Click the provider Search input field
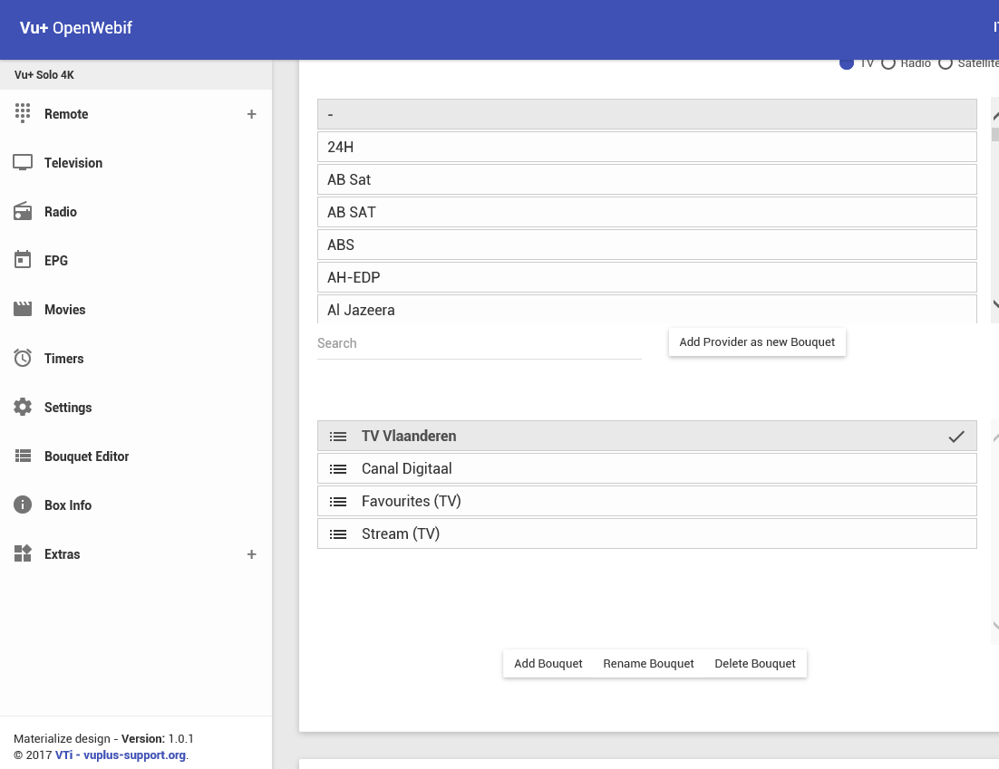The width and height of the screenshot is (999, 769). [479, 343]
